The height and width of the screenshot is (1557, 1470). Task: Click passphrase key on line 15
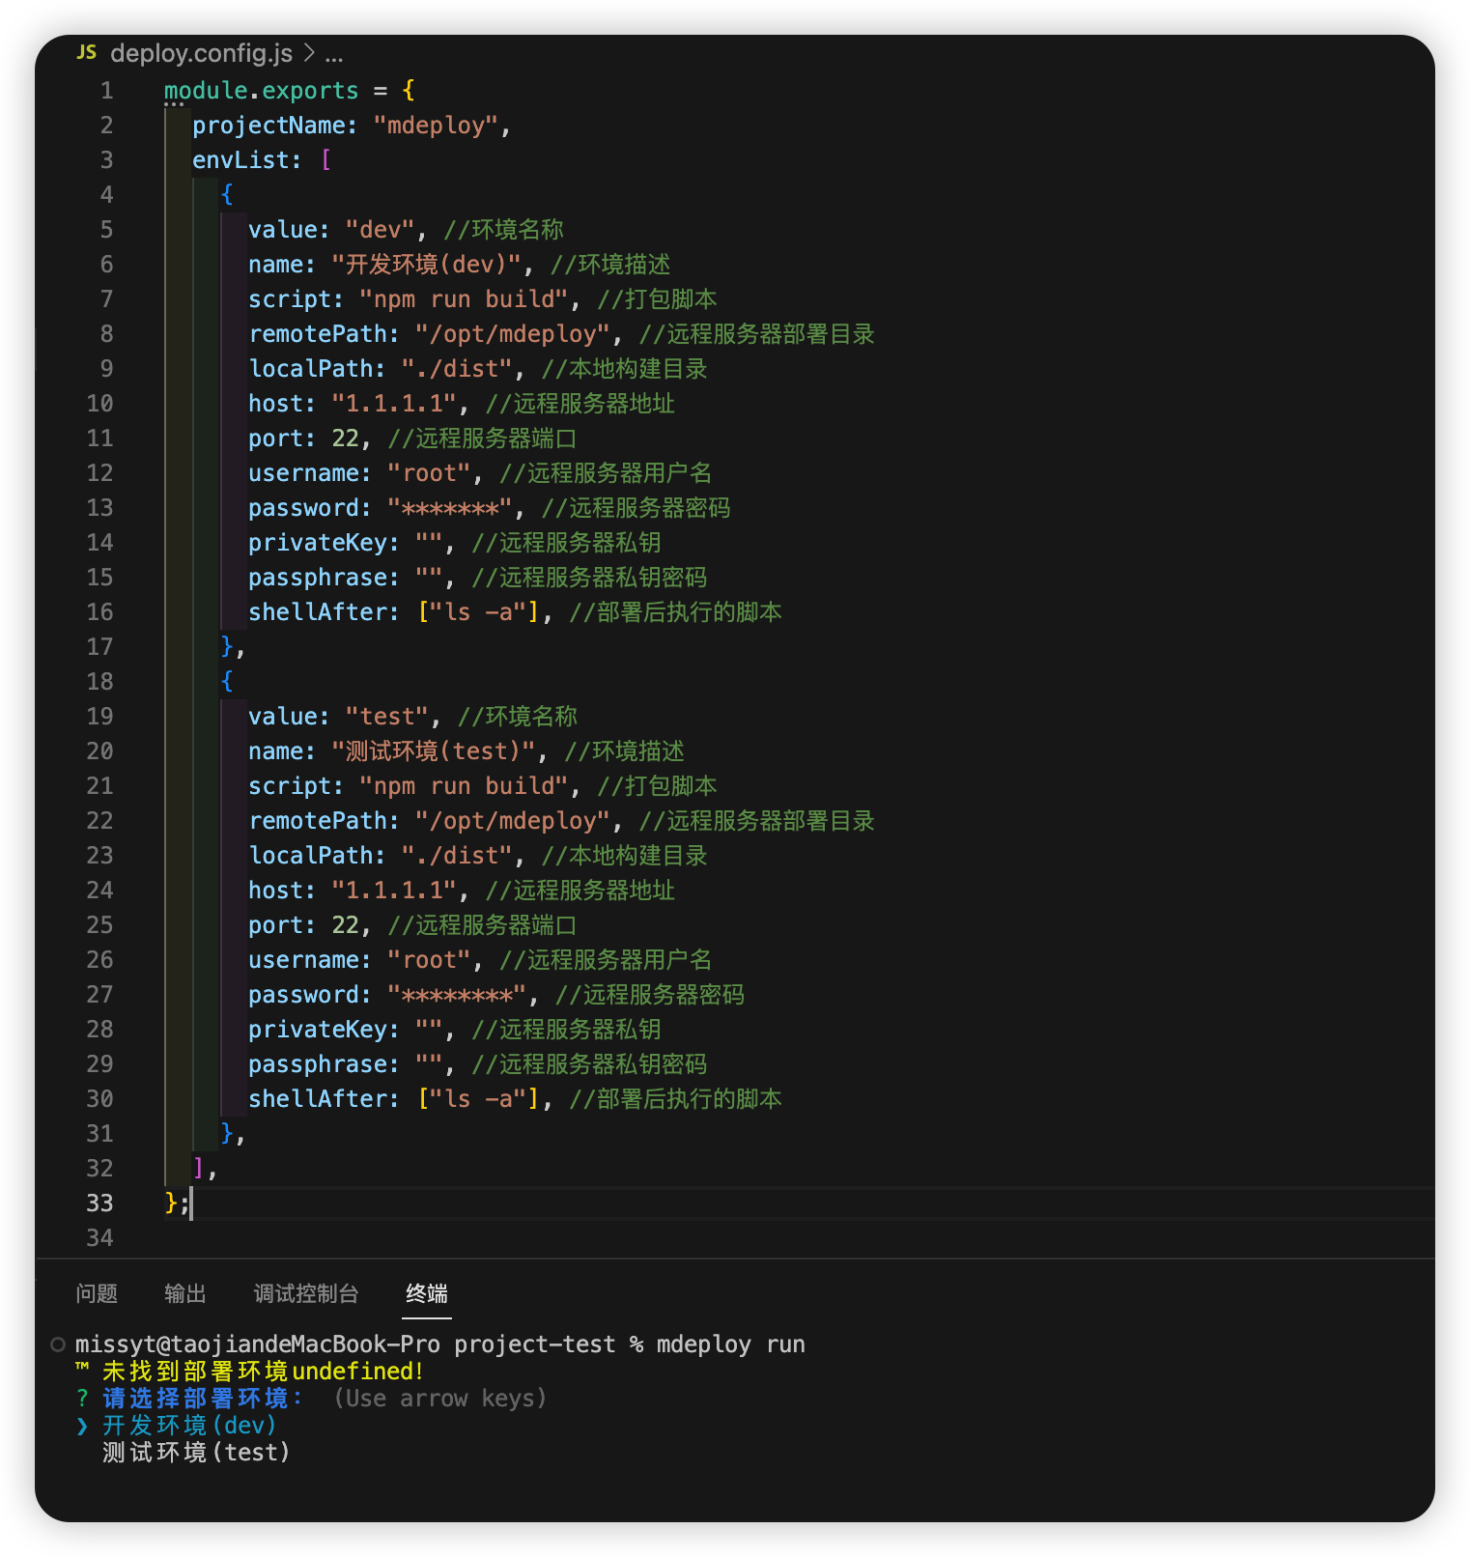click(x=317, y=578)
